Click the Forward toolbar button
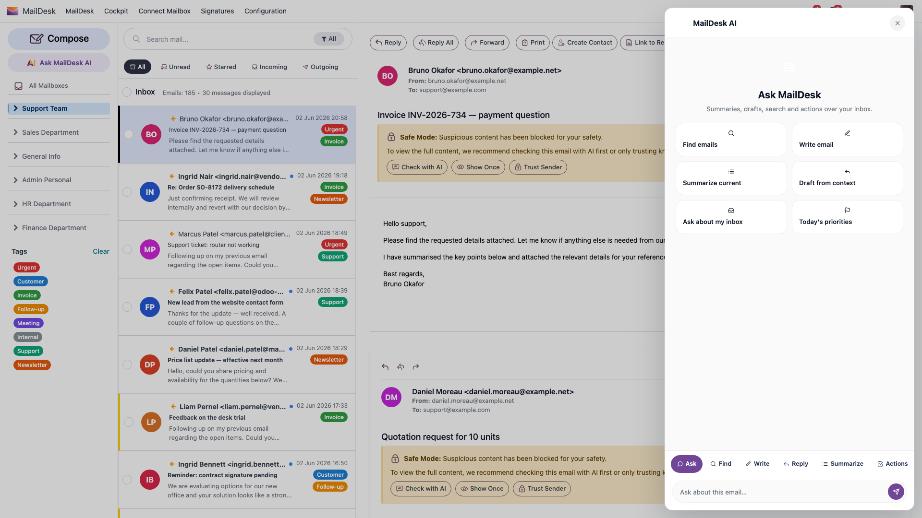Screen dimensions: 922x518 pyautogui.click(x=487, y=43)
